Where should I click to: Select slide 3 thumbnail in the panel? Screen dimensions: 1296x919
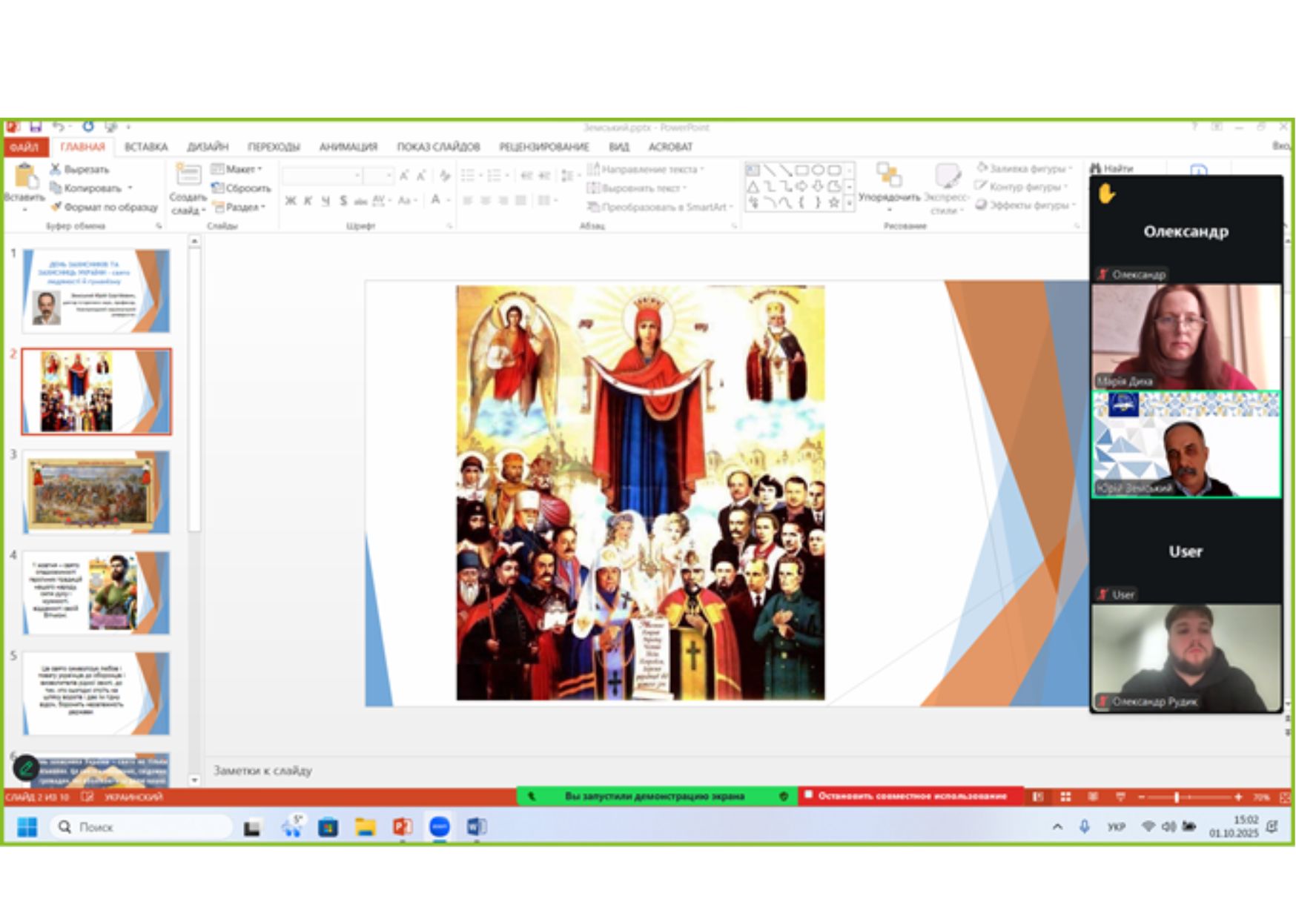click(96, 492)
